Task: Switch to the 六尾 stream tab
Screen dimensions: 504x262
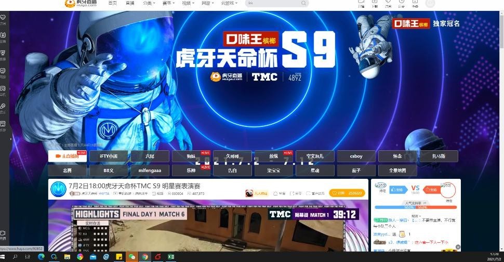Action: click(150, 156)
